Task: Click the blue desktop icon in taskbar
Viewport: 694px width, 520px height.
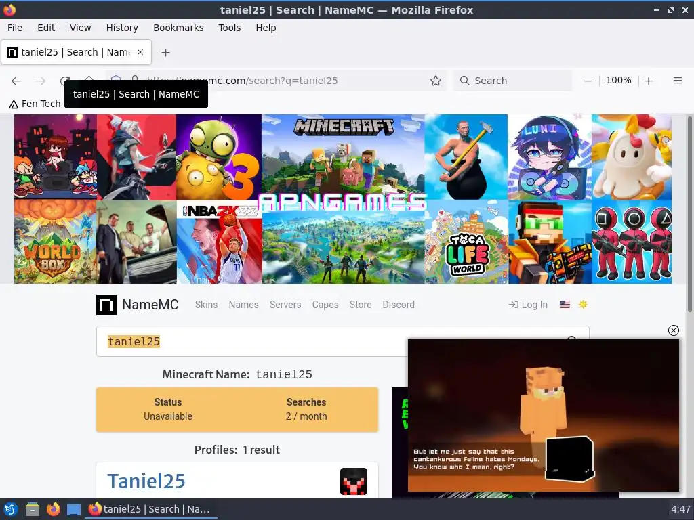Action: pyautogui.click(x=73, y=509)
